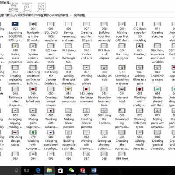The height and width of the screenshot is (175, 175).
Task: Select the 067 Creating circular patterns file
Action: (86, 119)
